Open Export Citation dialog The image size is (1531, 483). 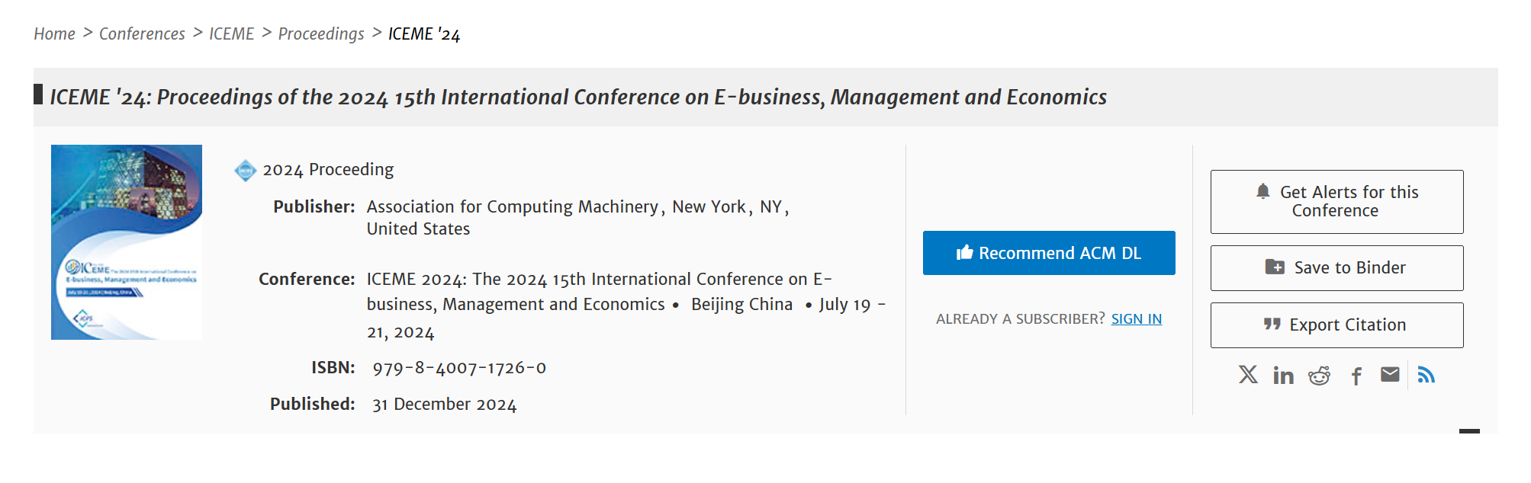1336,325
